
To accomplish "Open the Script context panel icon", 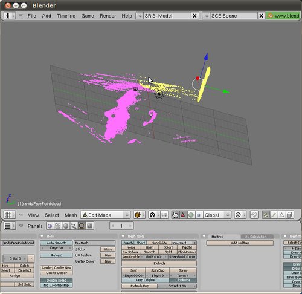I will pyautogui.click(x=58, y=226).
